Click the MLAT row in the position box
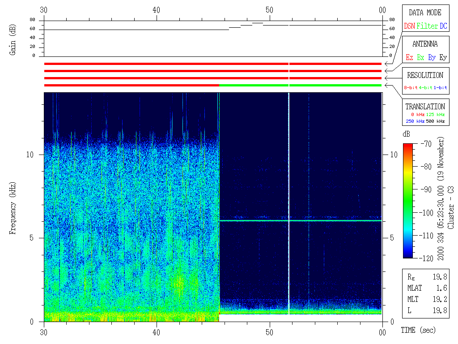Viewport: 458px width, 344px height. 425,288
